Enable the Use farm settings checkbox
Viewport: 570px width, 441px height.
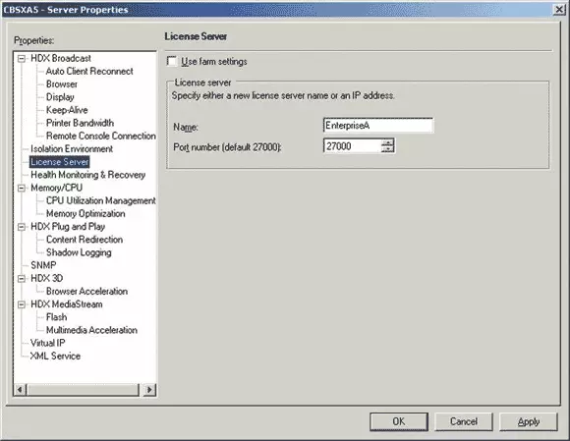click(172, 61)
